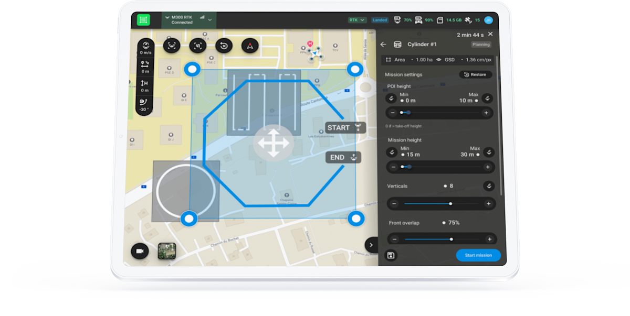The height and width of the screenshot is (316, 630).
Task: Select the drone-centering icon on the map toolbar
Action: [172, 46]
